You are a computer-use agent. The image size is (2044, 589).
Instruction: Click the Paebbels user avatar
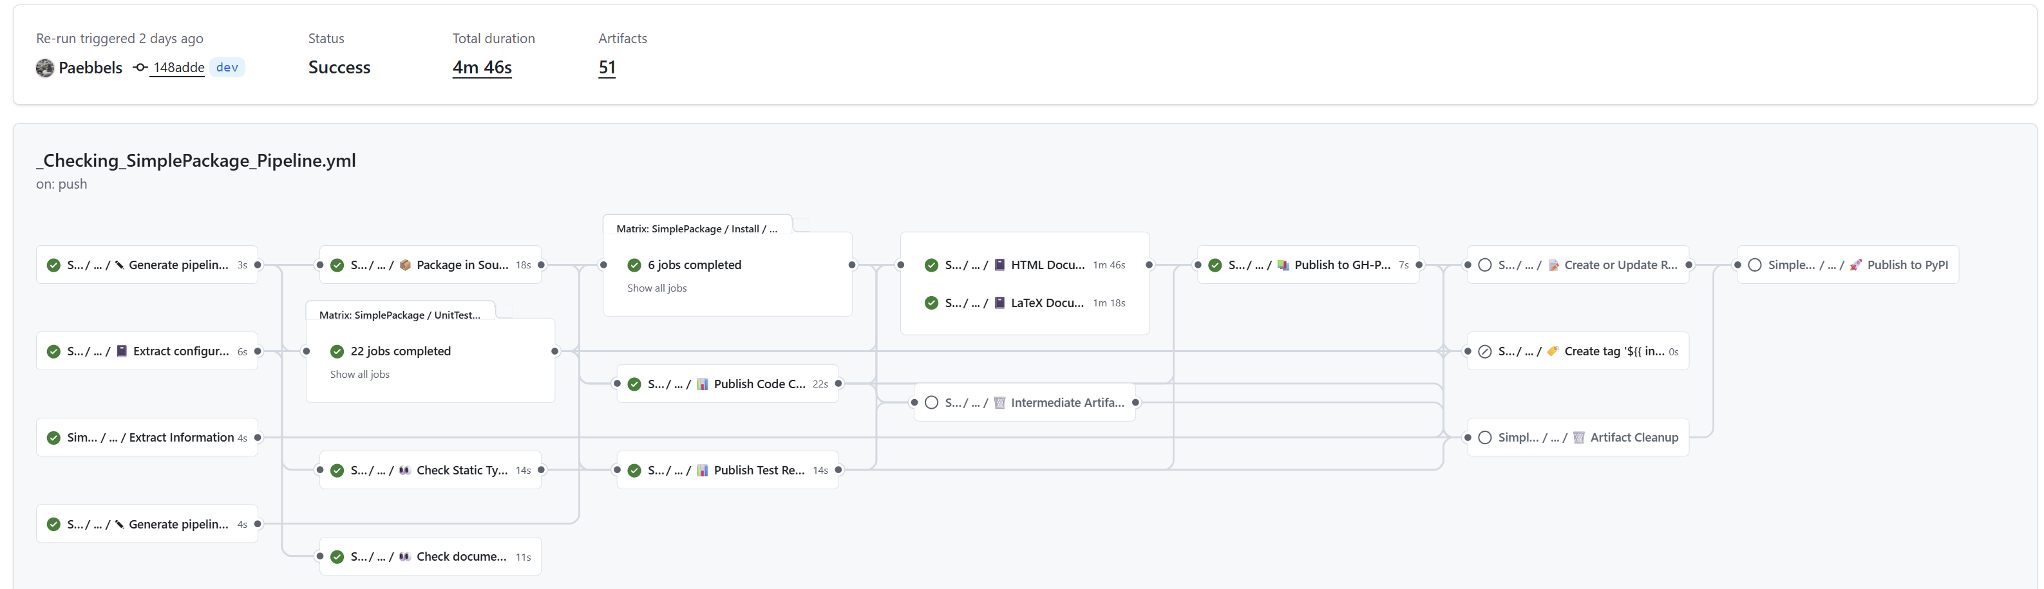point(45,68)
